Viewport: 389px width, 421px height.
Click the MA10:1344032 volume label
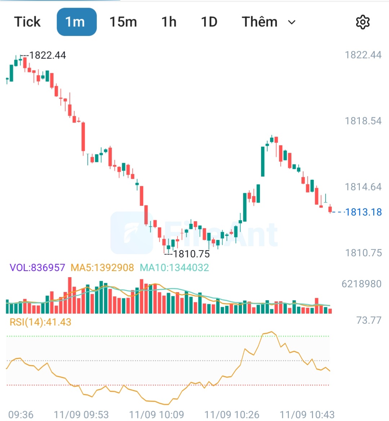[x=174, y=268]
